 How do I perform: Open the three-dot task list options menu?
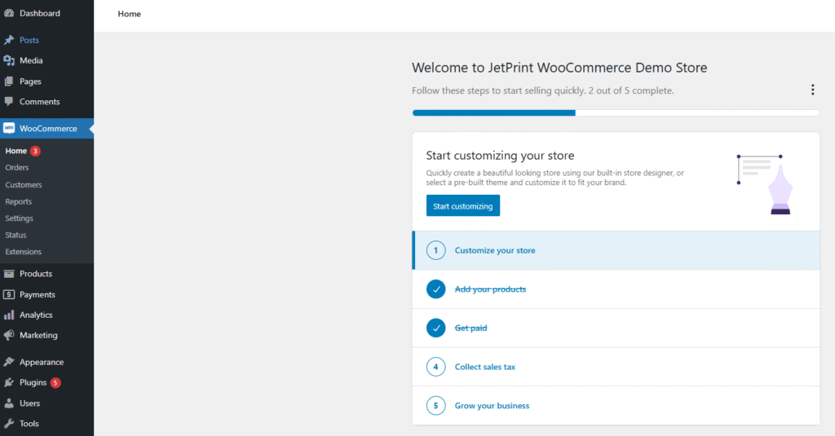(812, 90)
